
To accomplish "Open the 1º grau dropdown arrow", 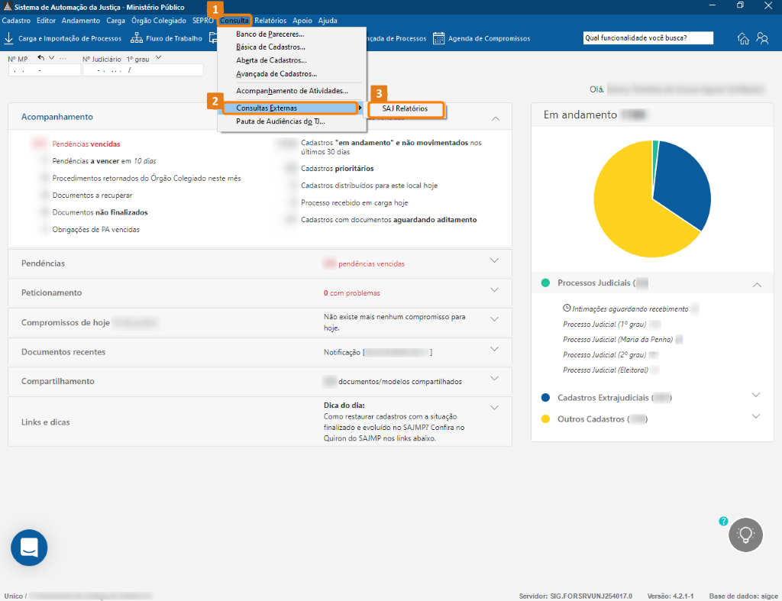I will pos(158,58).
